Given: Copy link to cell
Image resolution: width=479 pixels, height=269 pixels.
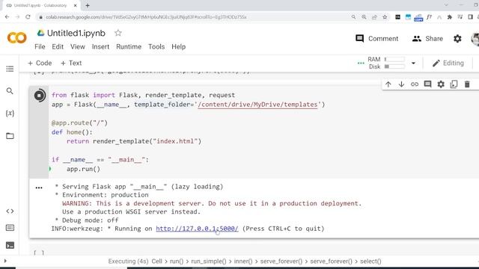Looking at the screenshot, I should click(414, 84).
